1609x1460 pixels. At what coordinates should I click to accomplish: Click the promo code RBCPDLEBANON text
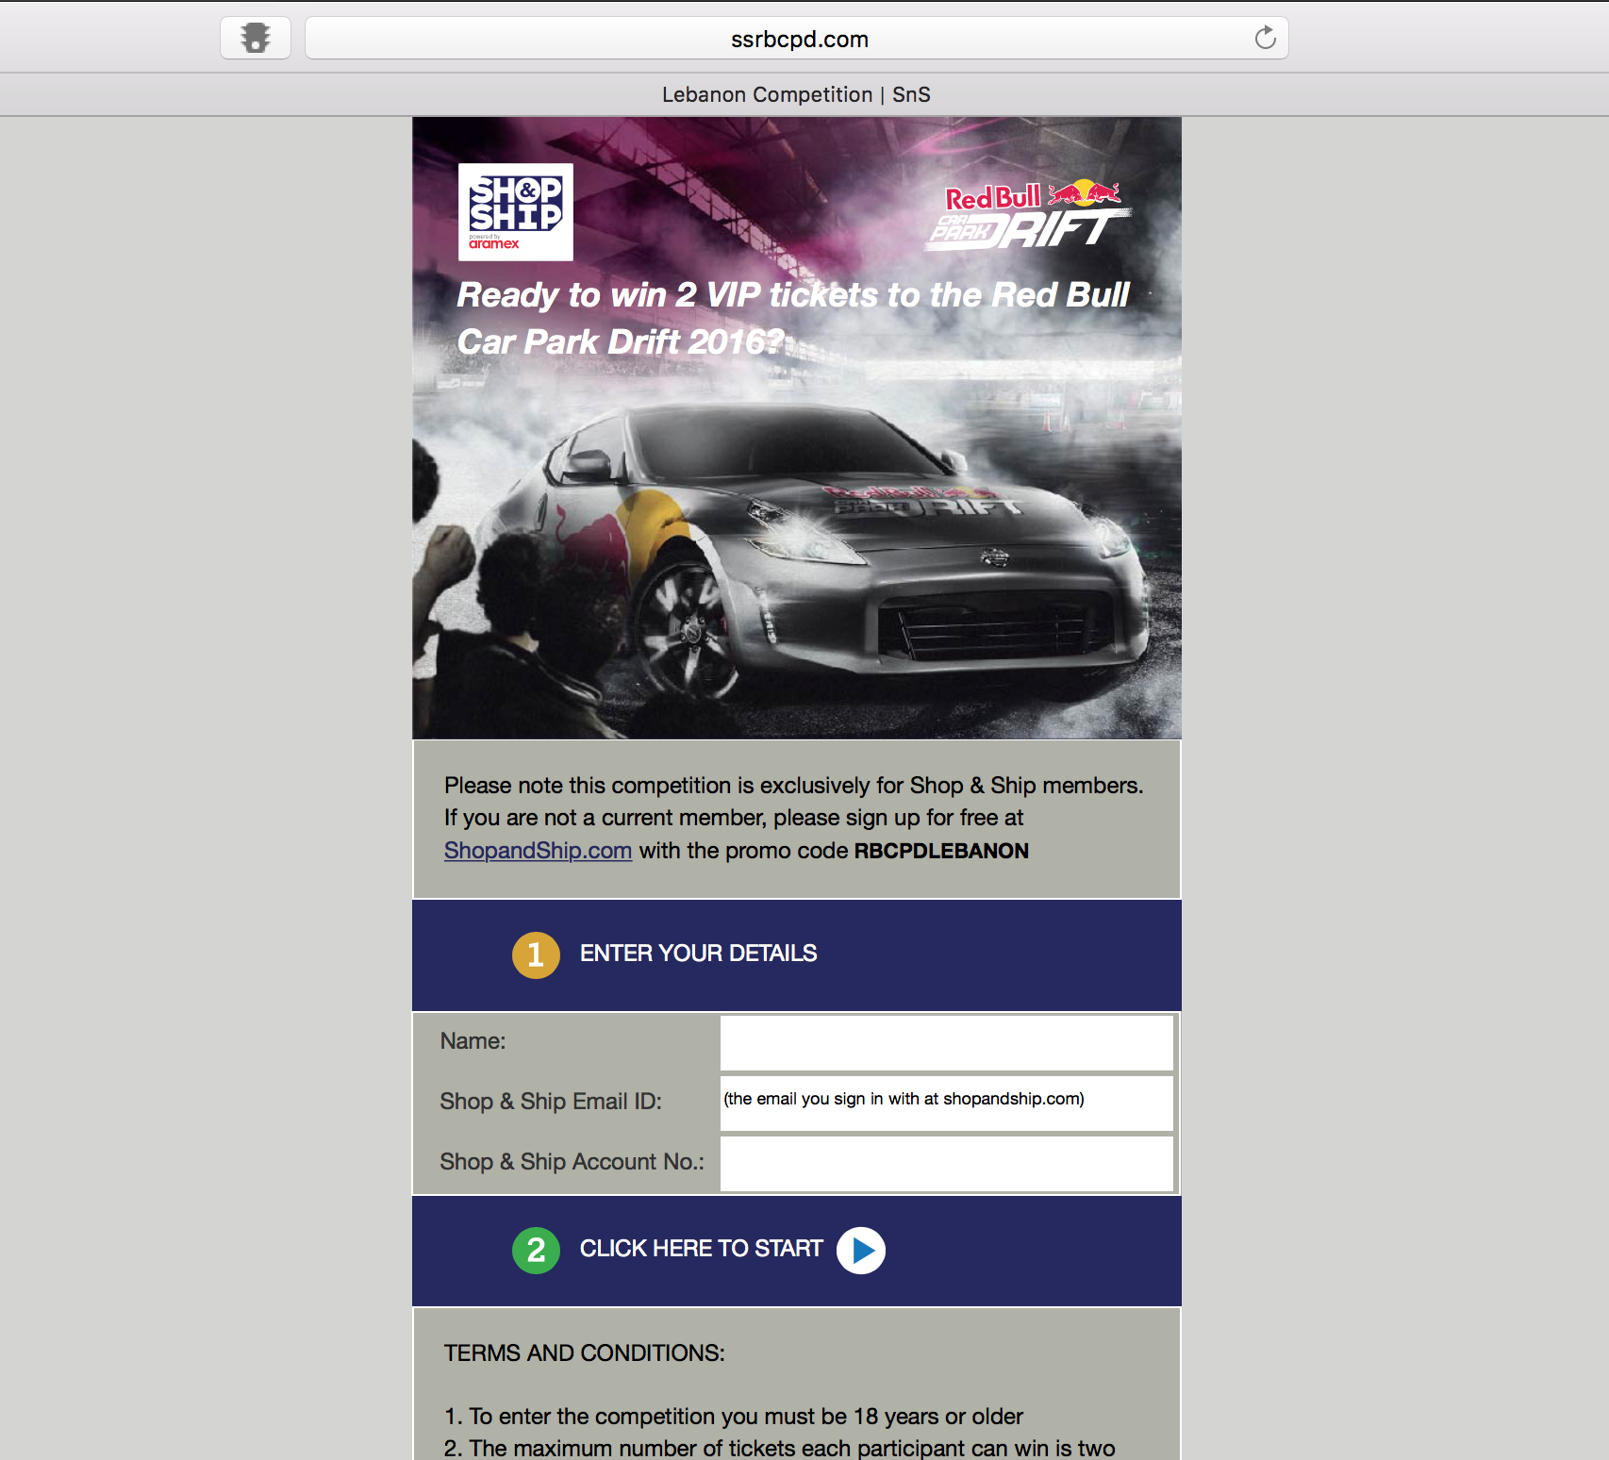tap(941, 851)
